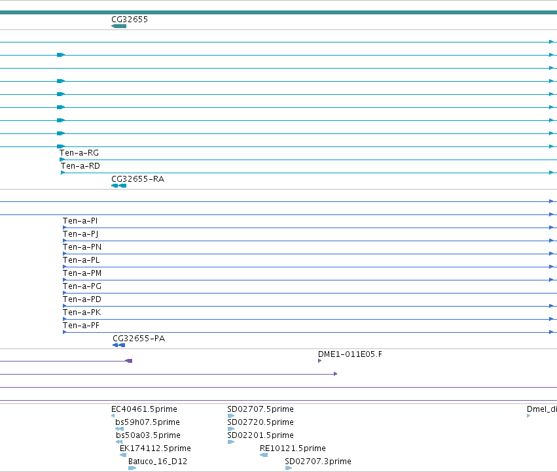This screenshot has width=557, height=472.
Task: Click the RE10121.5prime EST glyph
Action: [x=264, y=455]
